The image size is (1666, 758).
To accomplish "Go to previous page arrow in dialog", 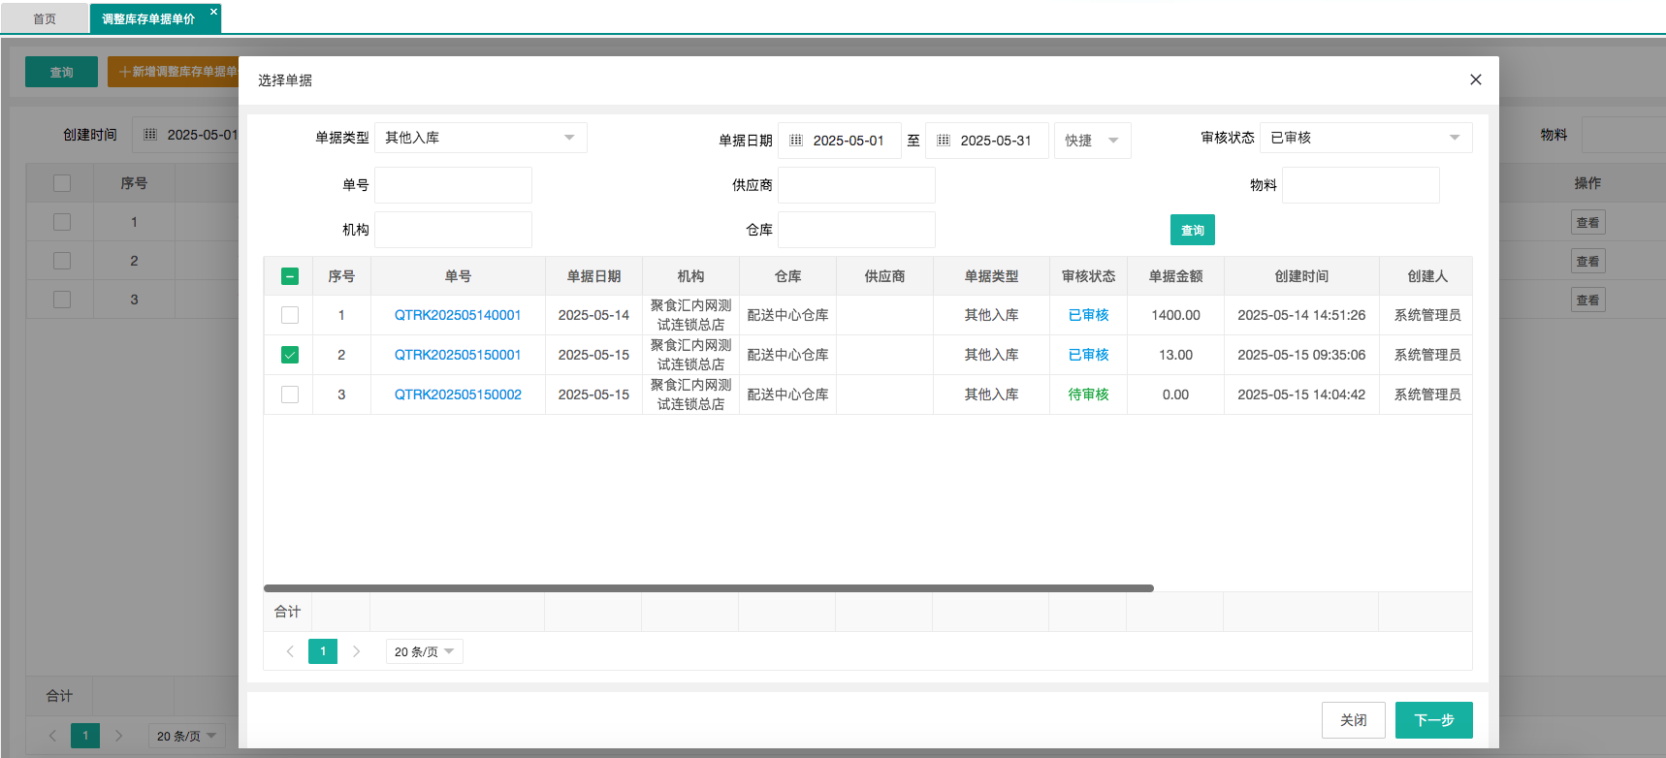I will [x=290, y=651].
